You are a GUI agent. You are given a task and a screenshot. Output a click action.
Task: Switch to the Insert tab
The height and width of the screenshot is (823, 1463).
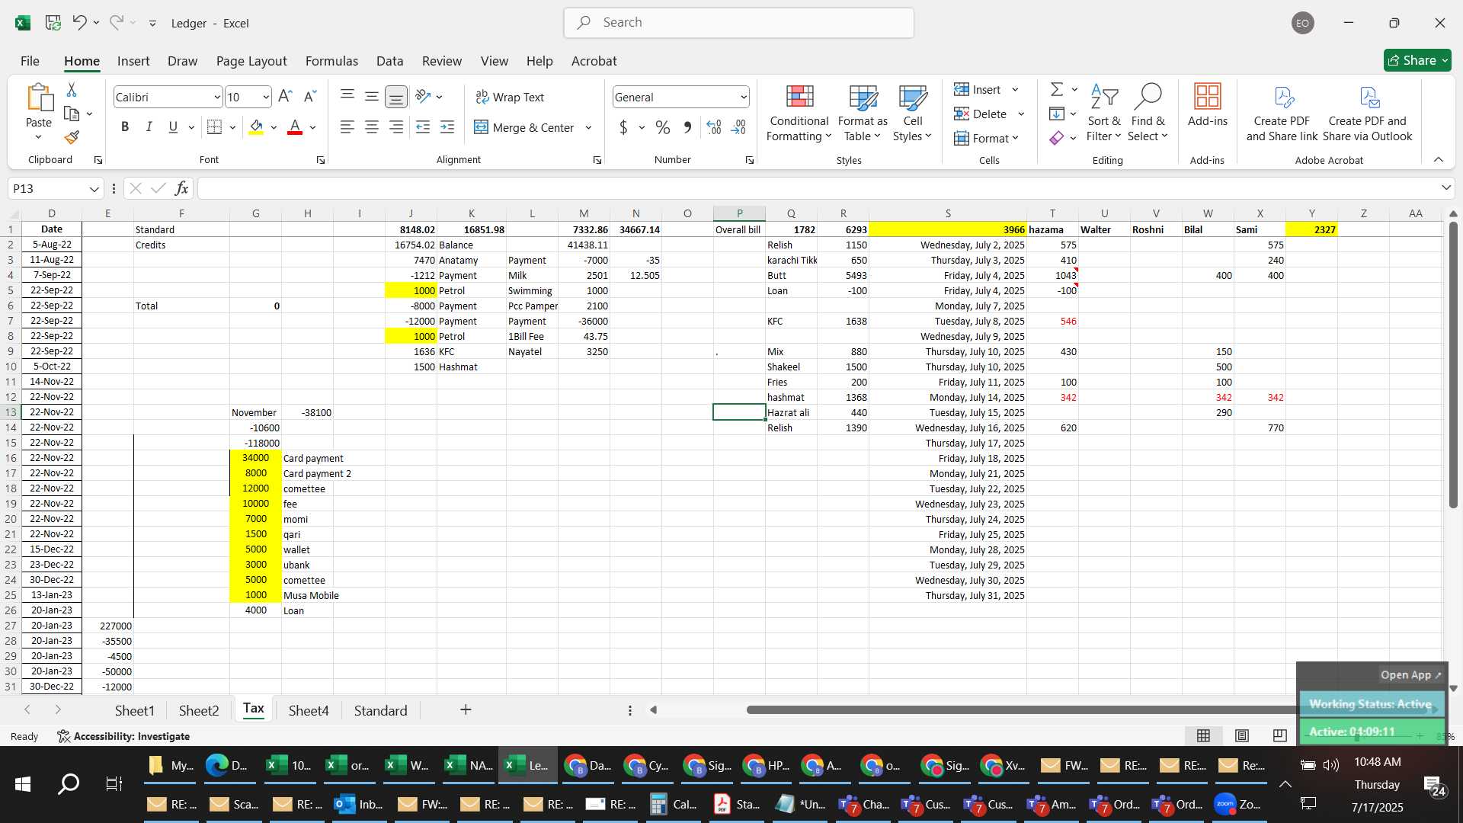coord(133,61)
